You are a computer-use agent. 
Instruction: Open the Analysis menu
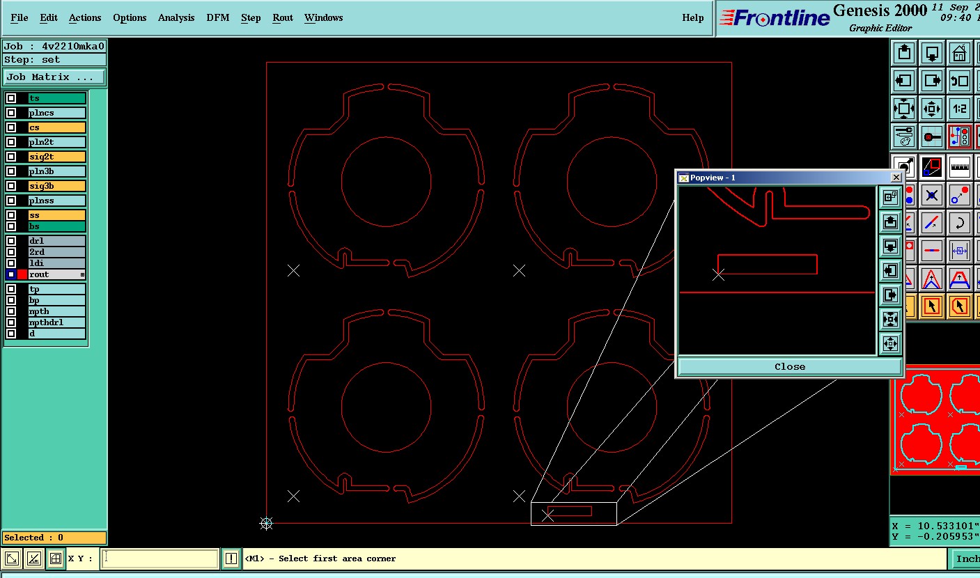tap(176, 17)
